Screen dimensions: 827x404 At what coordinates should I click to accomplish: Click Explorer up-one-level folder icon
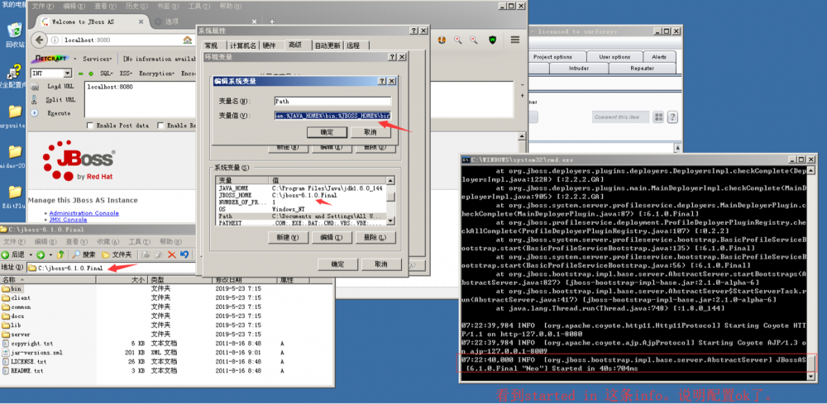[x=60, y=254]
